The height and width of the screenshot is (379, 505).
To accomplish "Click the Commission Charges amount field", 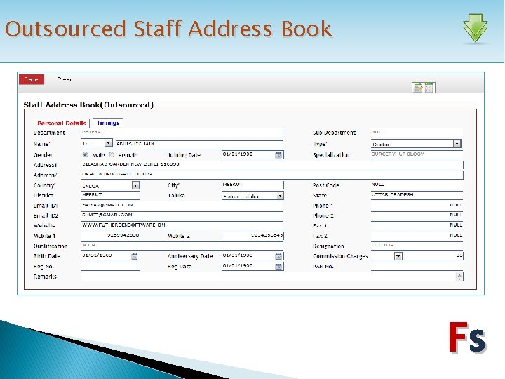I will tap(433, 256).
